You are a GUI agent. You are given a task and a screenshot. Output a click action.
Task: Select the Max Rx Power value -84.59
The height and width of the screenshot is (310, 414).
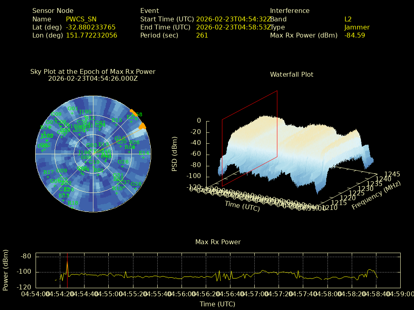(355, 35)
